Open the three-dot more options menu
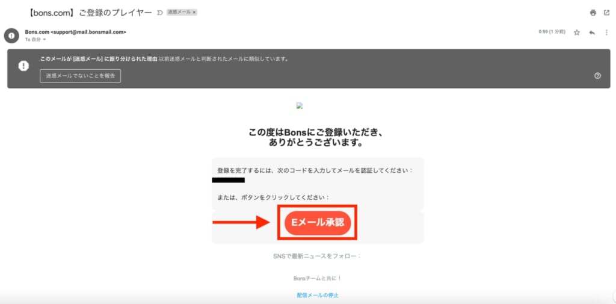 606,33
